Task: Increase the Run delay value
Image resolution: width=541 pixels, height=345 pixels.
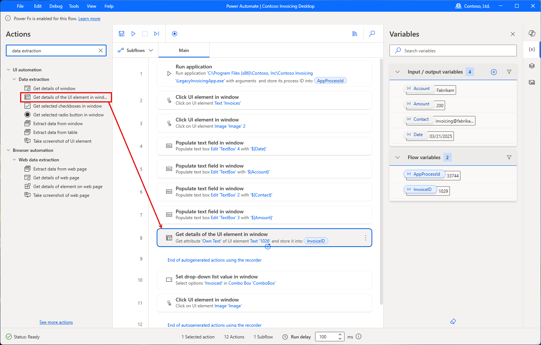Action: (x=340, y=334)
